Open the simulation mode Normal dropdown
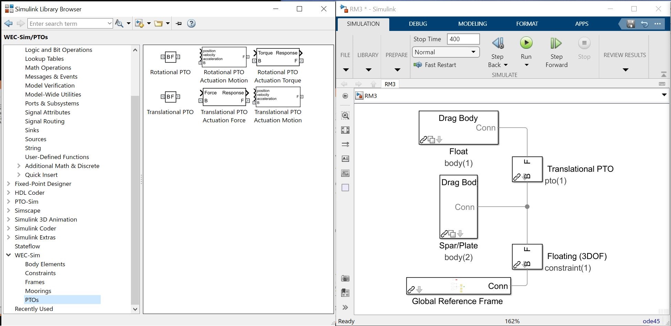Viewport: 671px width, 326px height. tap(446, 52)
